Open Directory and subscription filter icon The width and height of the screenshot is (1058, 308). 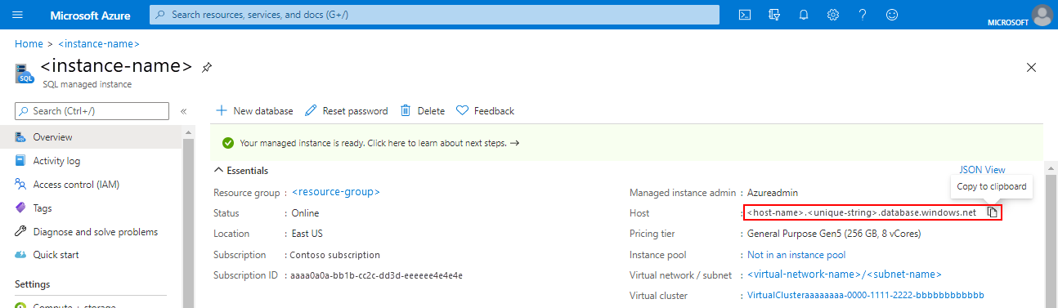[x=774, y=15]
